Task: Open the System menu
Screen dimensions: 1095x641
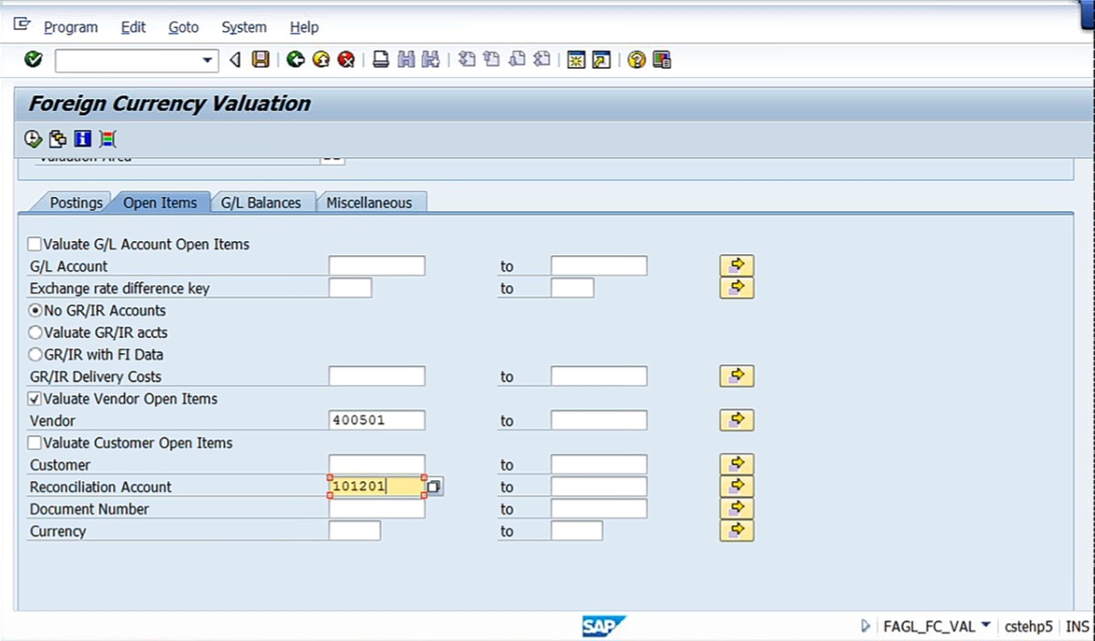Action: coord(244,27)
